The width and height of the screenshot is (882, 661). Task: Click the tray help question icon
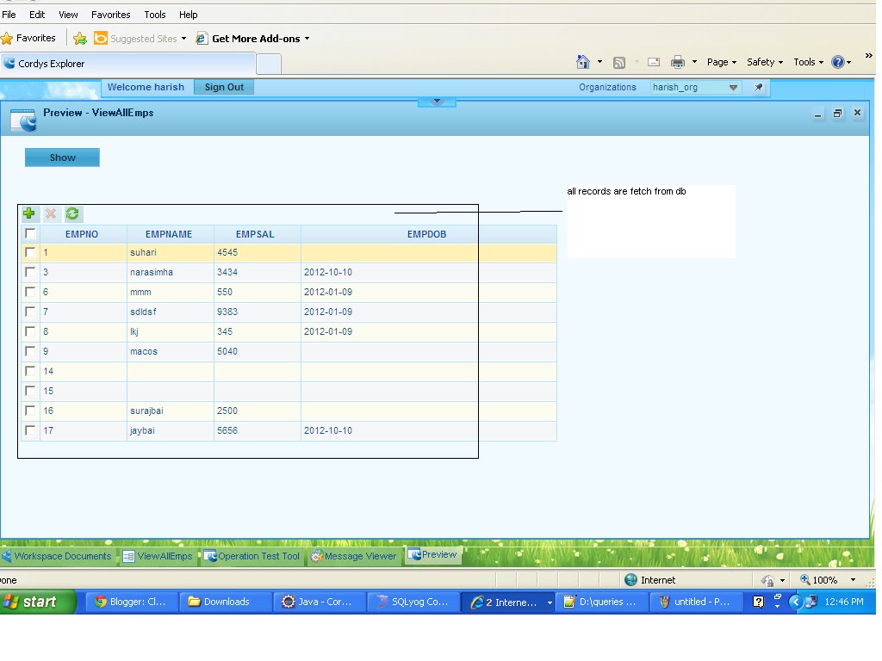coord(758,602)
